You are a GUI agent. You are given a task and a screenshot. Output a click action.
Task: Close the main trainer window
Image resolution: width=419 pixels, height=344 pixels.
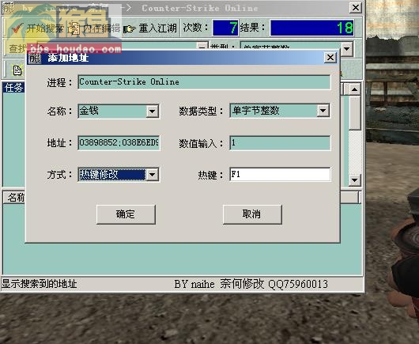coord(356,7)
